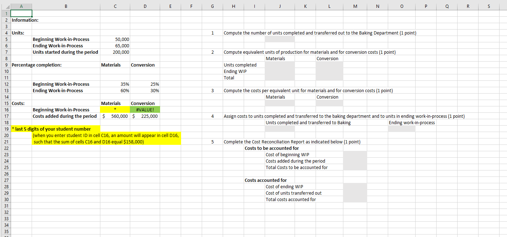Click the green #VALUE! cell
Image resolution: width=507 pixels, height=237 pixels.
point(145,110)
